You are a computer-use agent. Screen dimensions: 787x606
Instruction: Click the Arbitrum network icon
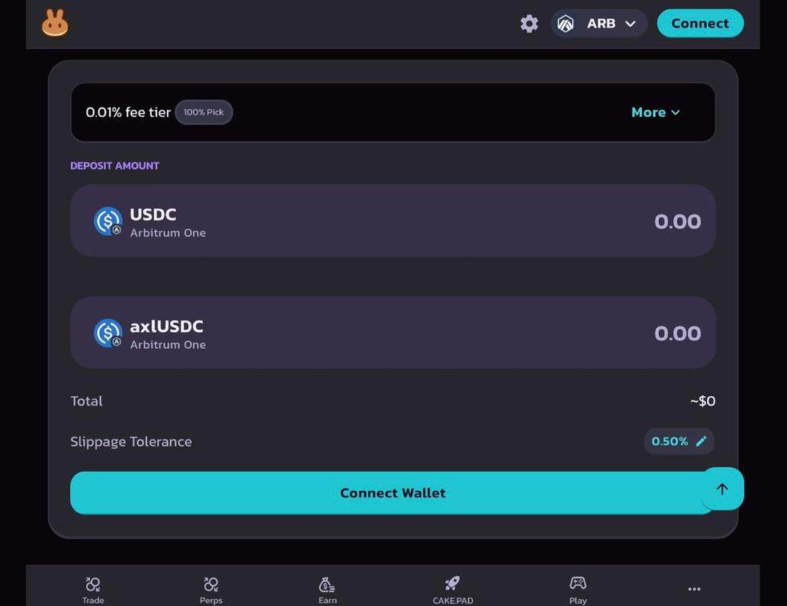coord(565,24)
